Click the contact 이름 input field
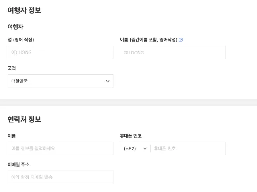This screenshot has height=192, width=257. point(60,149)
